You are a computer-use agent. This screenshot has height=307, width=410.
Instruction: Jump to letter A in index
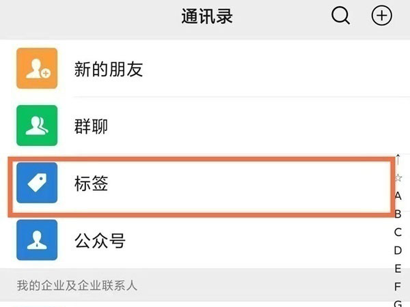pyautogui.click(x=398, y=196)
